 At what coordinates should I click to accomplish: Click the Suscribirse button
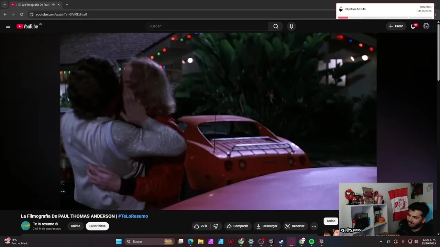coord(97,226)
